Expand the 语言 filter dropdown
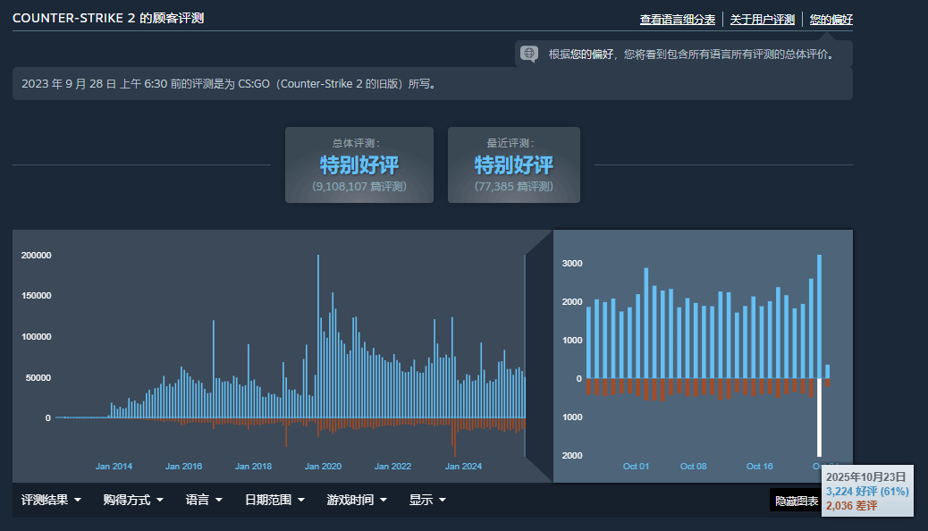The width and height of the screenshot is (928, 531). (203, 500)
